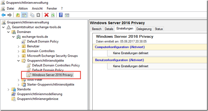This screenshot has height=111, width=208.
Task: Click the gray Forward arrow in toolbar
Action: tap(9, 15)
